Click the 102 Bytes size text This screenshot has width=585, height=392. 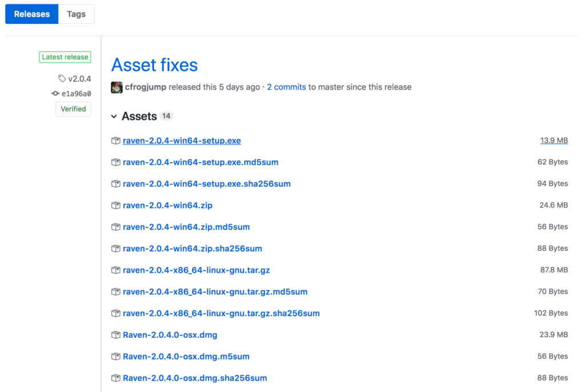[551, 313]
